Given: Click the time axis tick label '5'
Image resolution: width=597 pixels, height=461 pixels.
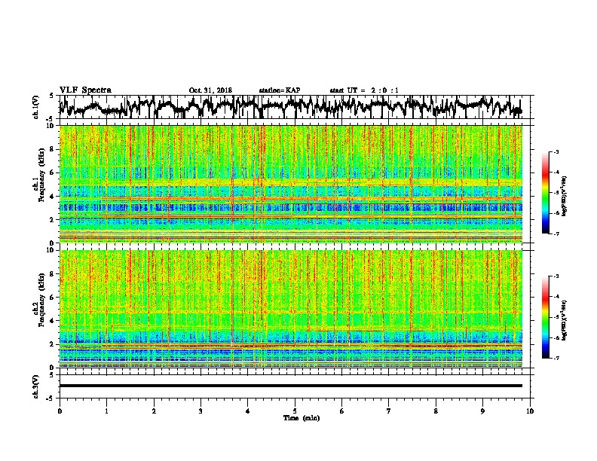Looking at the screenshot, I should click(x=295, y=411).
